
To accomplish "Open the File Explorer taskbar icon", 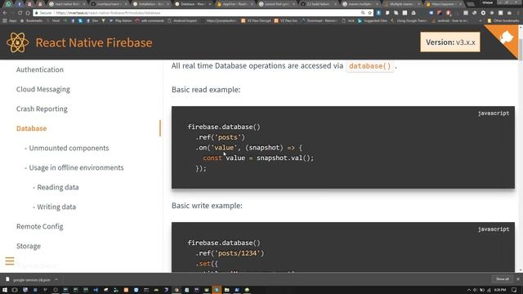I will [226, 290].
